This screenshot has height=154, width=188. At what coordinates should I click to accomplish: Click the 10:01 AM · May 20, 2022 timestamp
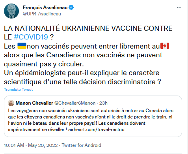click(31, 145)
